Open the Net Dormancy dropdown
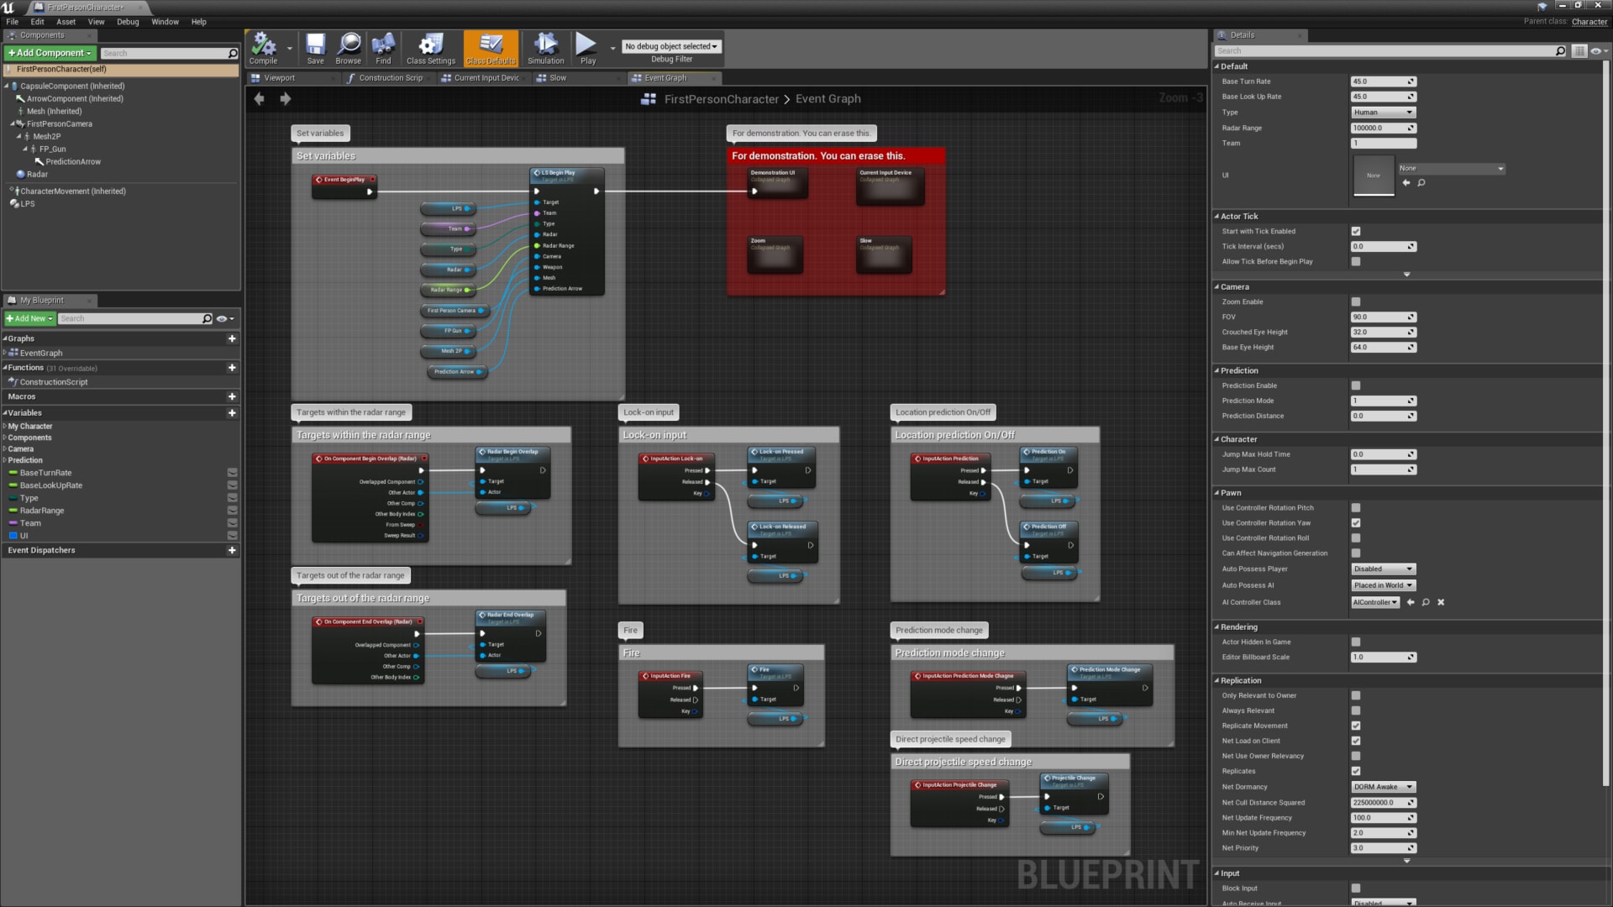This screenshot has width=1613, height=907. click(1383, 787)
